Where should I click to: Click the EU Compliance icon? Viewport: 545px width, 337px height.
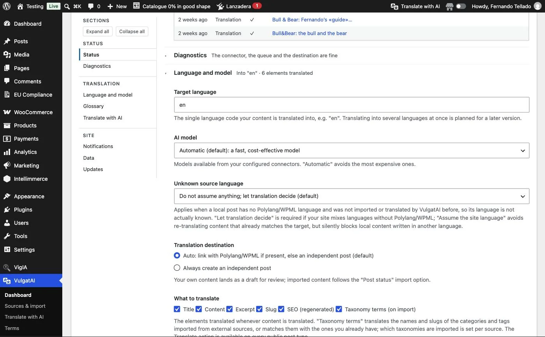[x=7, y=94]
